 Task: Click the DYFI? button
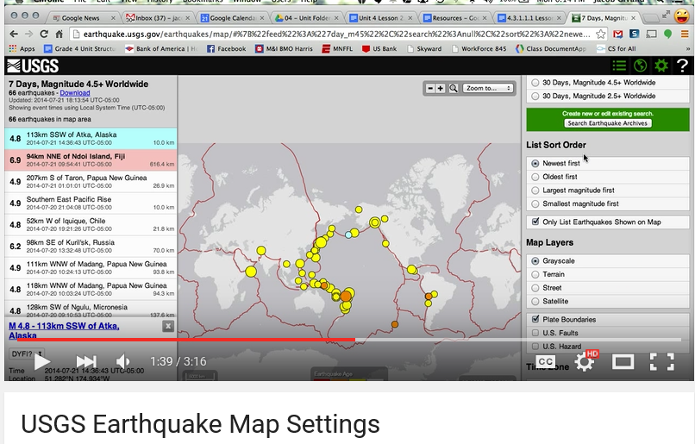[26, 353]
